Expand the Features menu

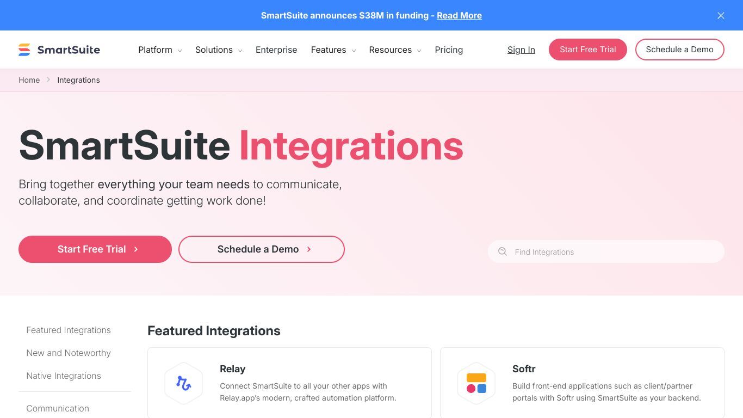point(333,50)
